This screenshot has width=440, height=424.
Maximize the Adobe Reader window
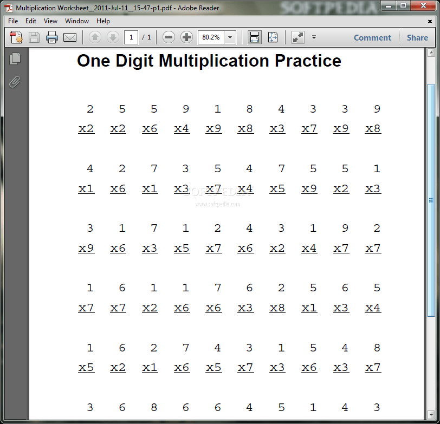point(403,5)
